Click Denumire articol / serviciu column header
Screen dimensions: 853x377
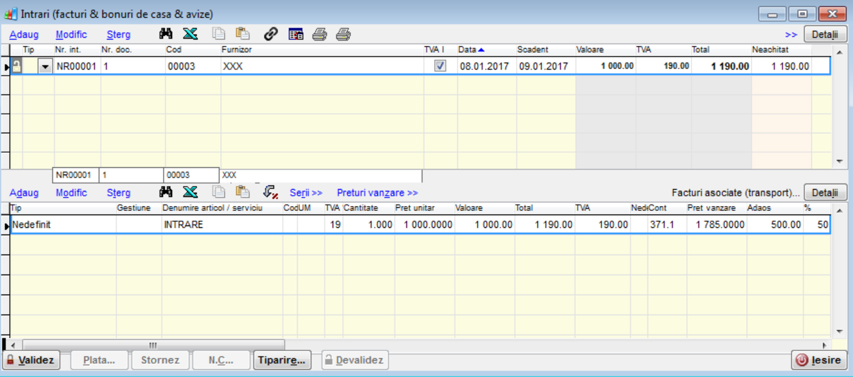pyautogui.click(x=222, y=208)
